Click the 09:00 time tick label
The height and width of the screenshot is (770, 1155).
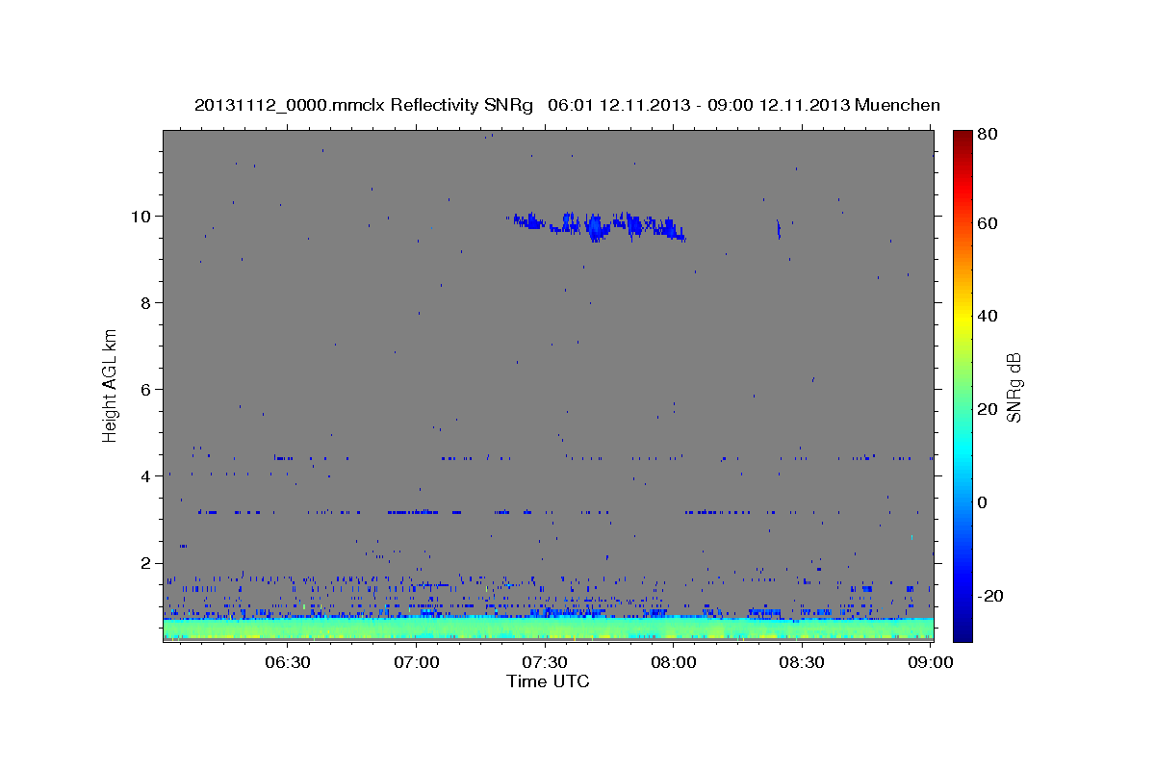[x=930, y=662]
